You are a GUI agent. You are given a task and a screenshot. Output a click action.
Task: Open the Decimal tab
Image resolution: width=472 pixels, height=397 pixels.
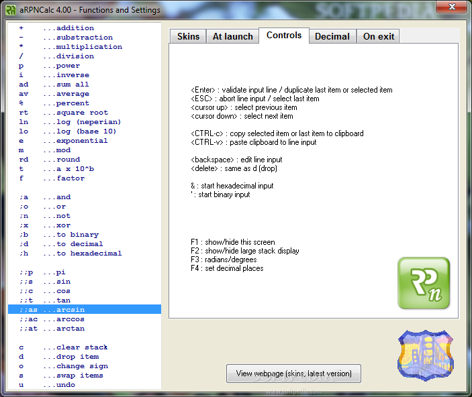pos(332,36)
